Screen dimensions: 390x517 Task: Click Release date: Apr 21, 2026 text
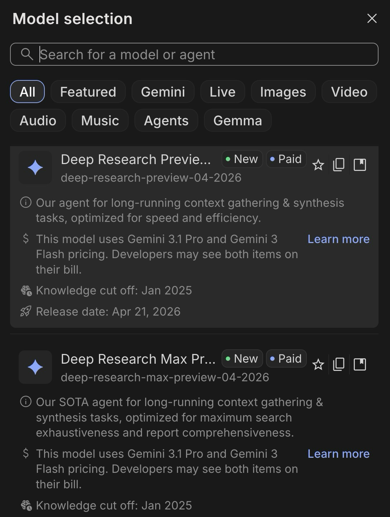pyautogui.click(x=108, y=311)
